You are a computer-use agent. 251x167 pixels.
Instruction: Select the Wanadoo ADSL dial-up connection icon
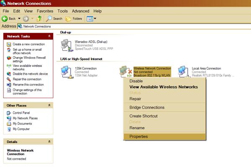tap(67, 45)
